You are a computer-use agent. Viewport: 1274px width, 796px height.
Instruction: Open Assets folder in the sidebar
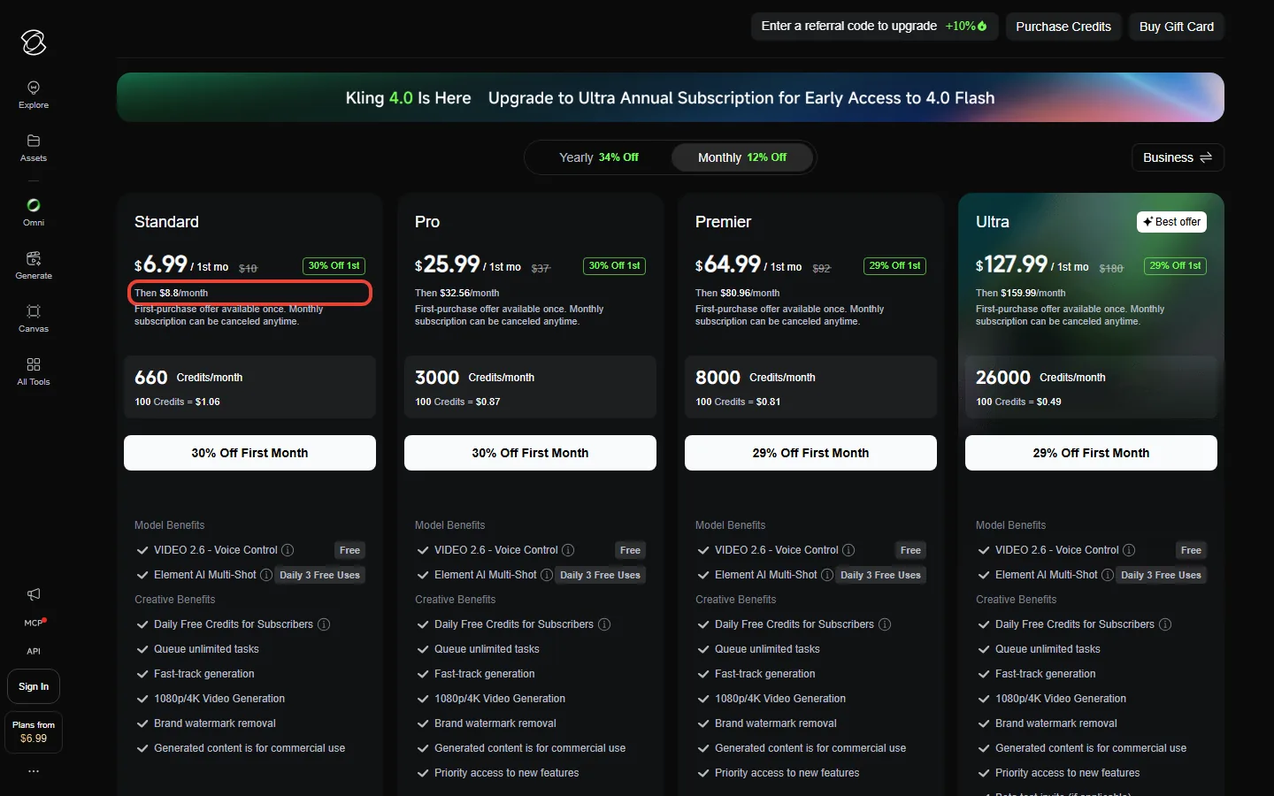[34, 148]
